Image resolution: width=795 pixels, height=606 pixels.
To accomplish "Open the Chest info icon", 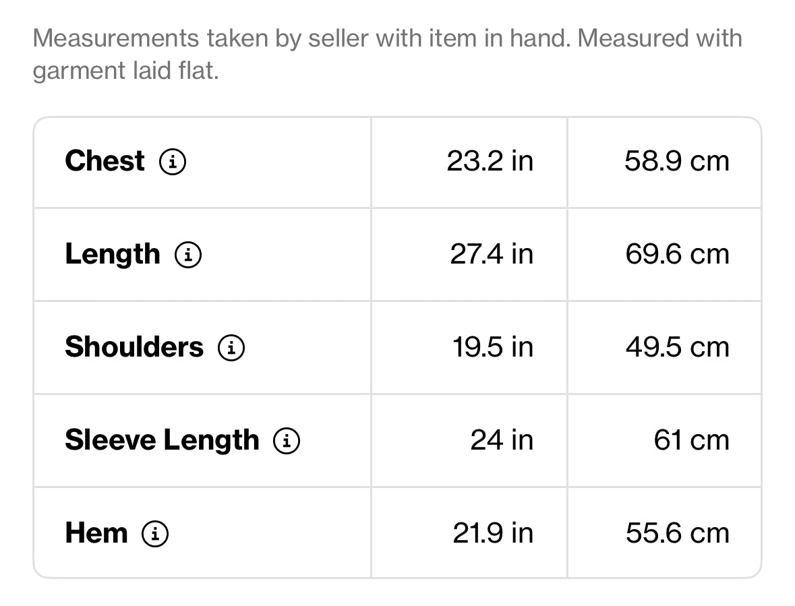I will click(173, 162).
